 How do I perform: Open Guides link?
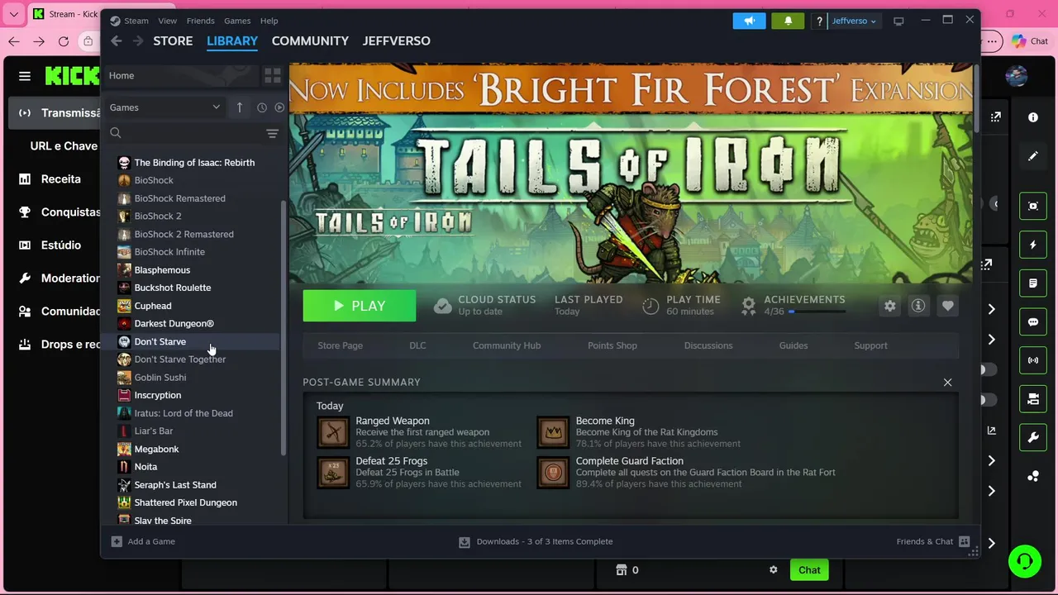click(793, 345)
